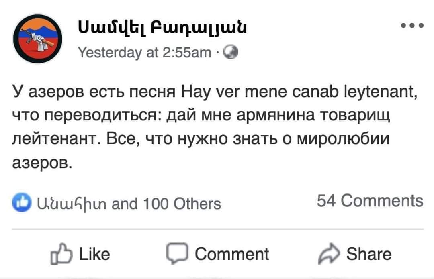Click the word миролюбии in the post text
434x279 pixels.
point(343,139)
